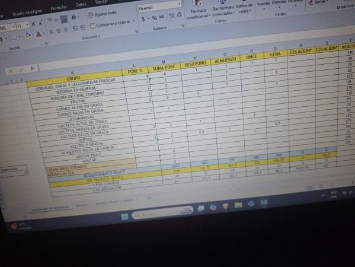Expand the Combinar y centrar dropdown arrow
The image size is (355, 267).
(x=133, y=21)
